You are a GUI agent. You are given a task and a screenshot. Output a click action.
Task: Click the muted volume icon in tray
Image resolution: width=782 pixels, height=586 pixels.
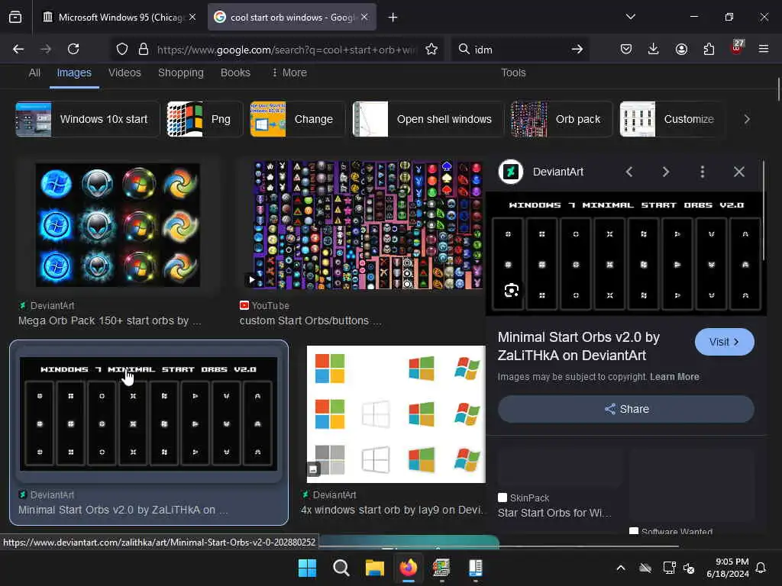tap(689, 568)
